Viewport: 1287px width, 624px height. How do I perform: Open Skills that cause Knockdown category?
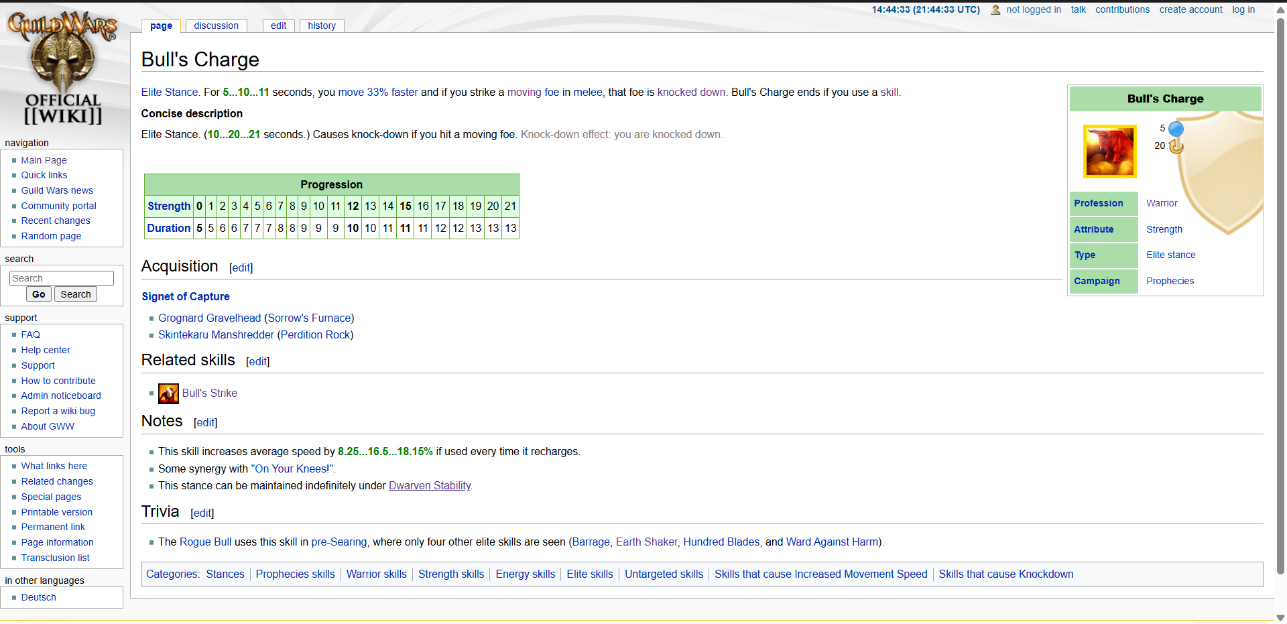click(x=1005, y=574)
